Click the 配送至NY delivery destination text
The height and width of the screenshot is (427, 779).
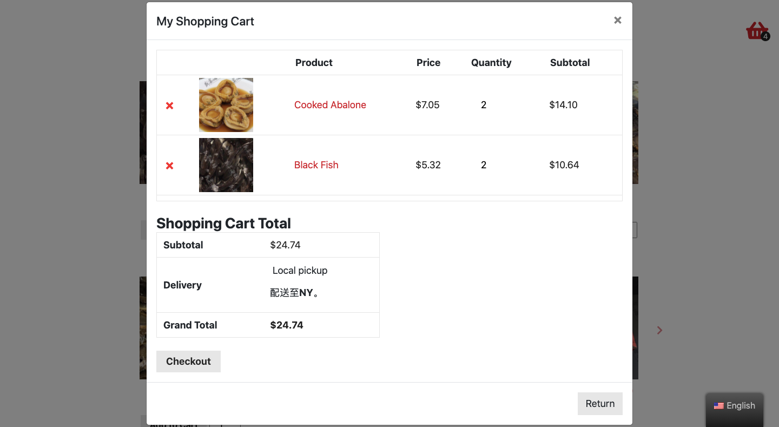click(x=295, y=293)
